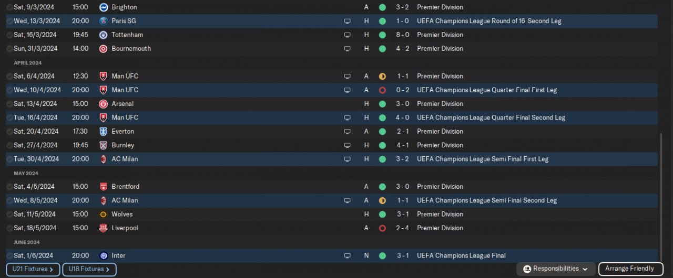The height and width of the screenshot is (278, 673).
Task: Toggle the check mark beside Sat, 18/5/2024 Liverpool
Action: click(9, 228)
